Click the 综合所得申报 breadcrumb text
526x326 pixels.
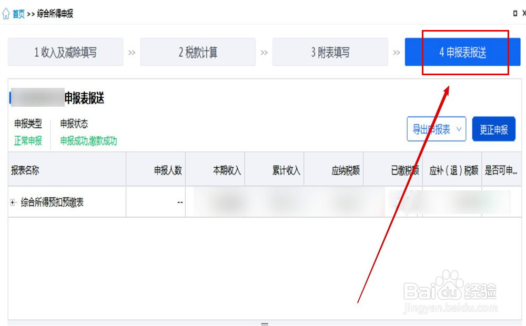pyautogui.click(x=54, y=13)
